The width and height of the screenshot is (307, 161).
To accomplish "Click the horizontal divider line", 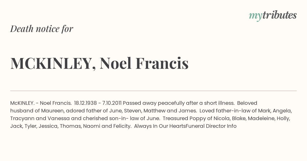I will 153,91.
